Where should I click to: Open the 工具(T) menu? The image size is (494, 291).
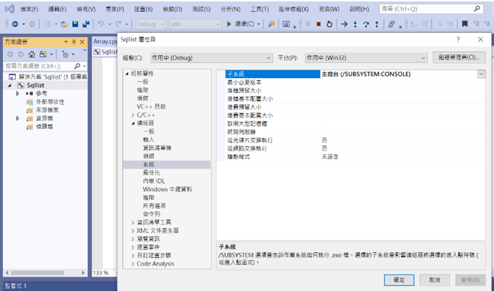260,9
